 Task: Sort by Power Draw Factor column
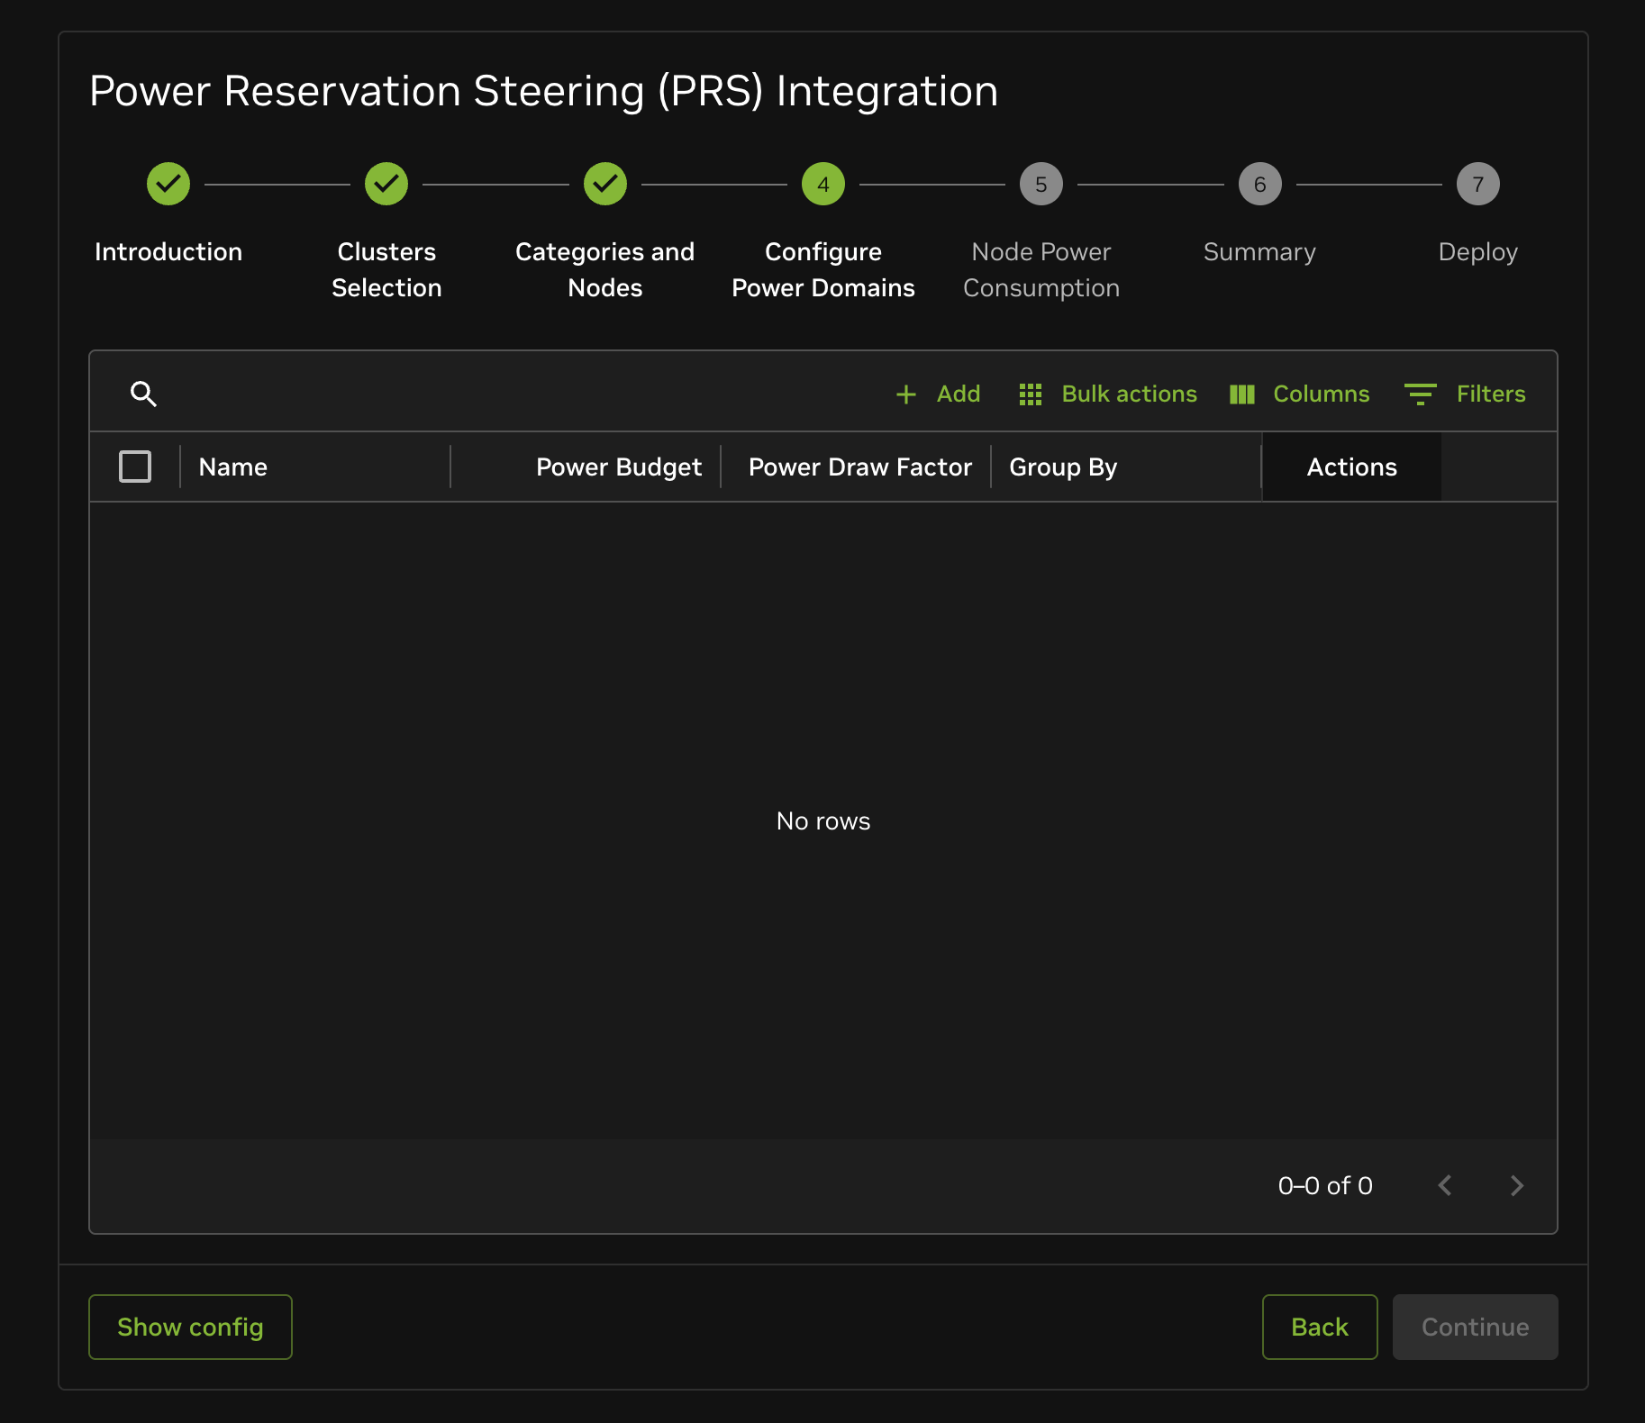coord(859,467)
